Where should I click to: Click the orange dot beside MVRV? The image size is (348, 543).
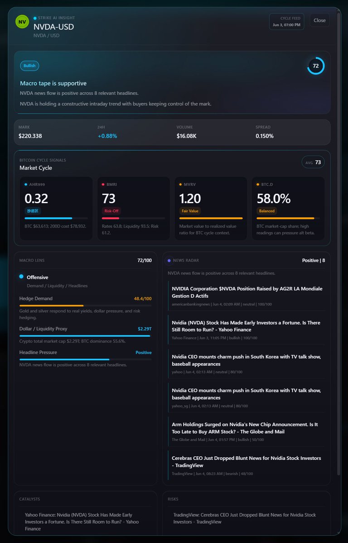(181, 185)
